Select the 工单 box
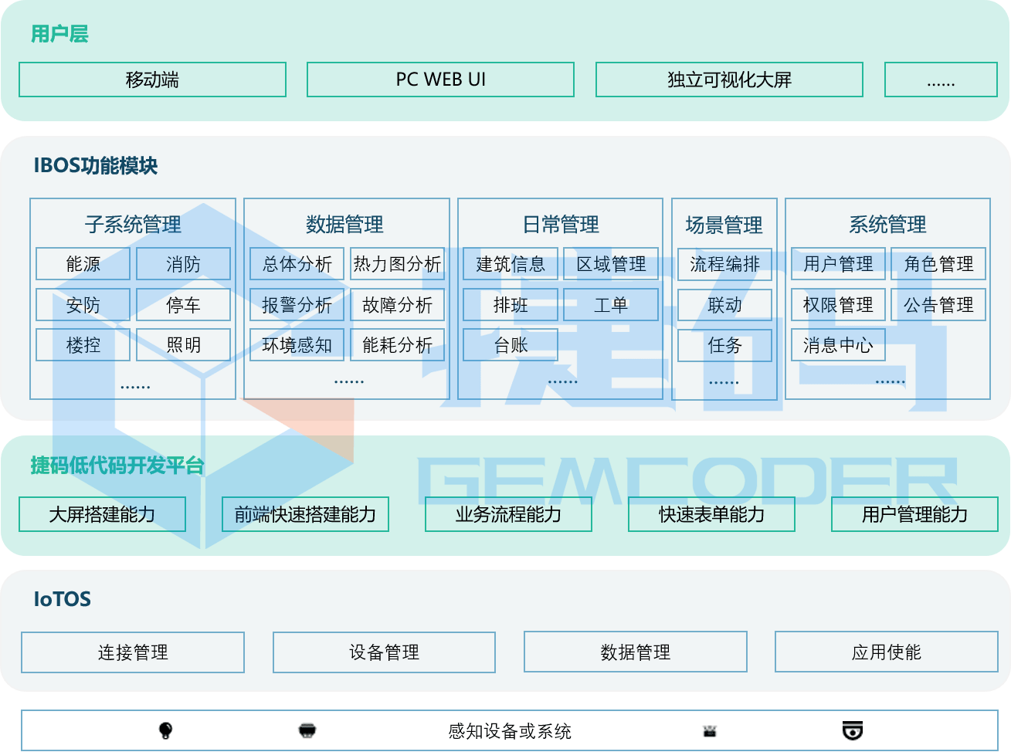 (x=611, y=305)
